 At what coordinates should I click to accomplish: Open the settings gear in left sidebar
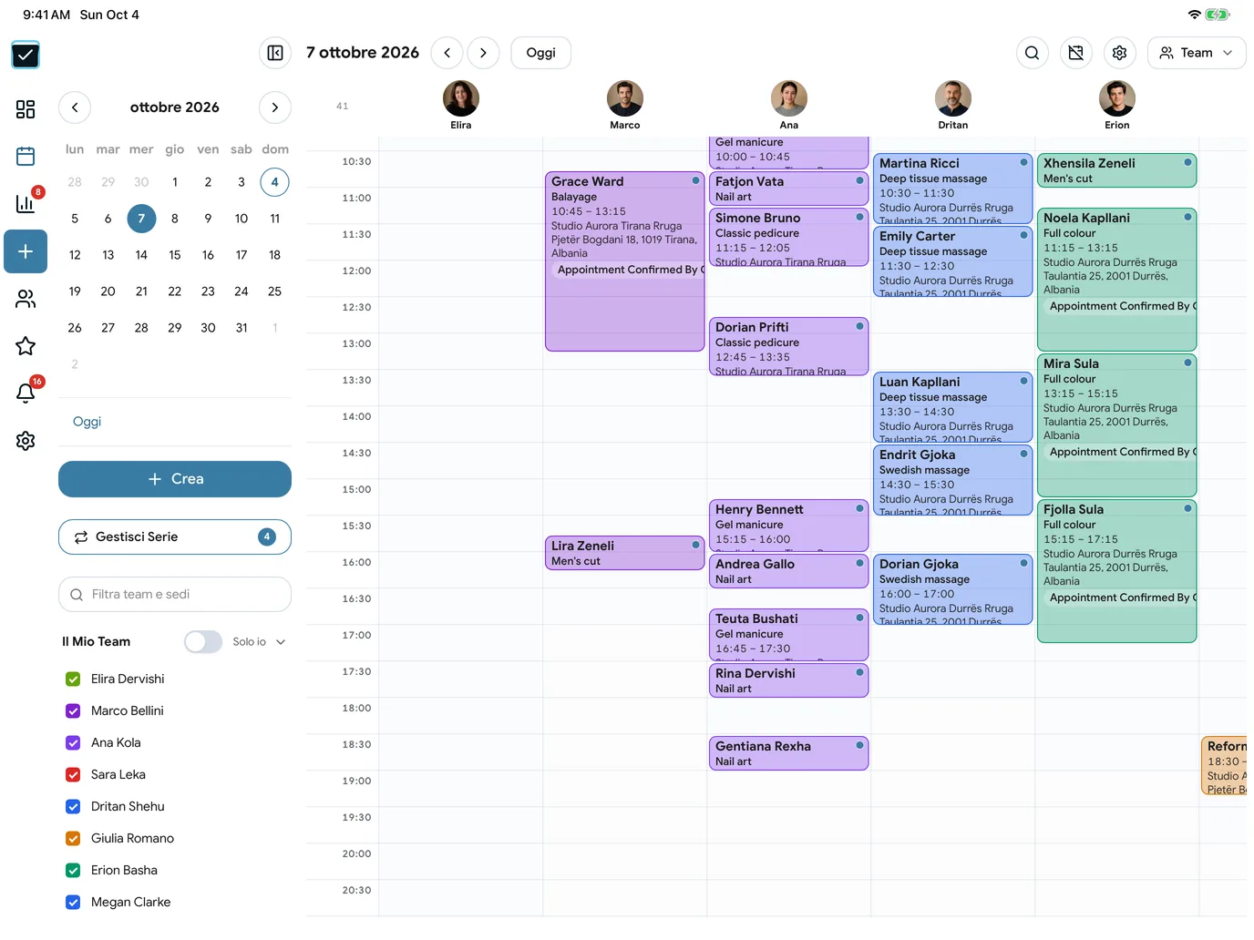click(26, 441)
